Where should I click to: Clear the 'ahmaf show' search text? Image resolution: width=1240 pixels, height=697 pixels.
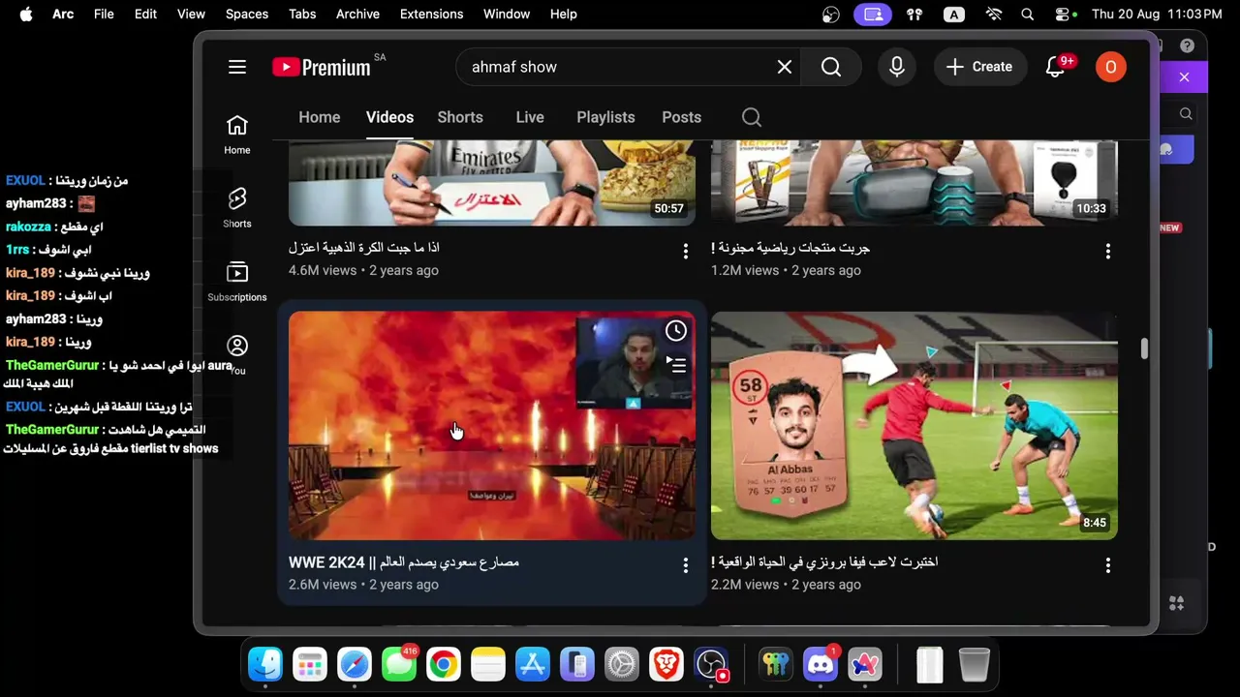tap(785, 67)
